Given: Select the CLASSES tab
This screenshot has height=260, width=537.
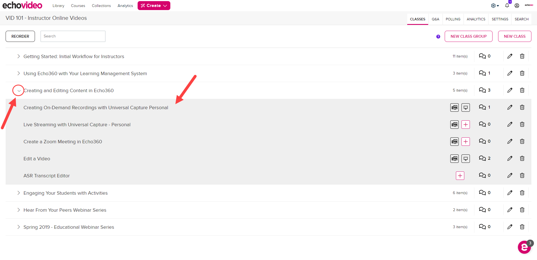Looking at the screenshot, I should [418, 19].
